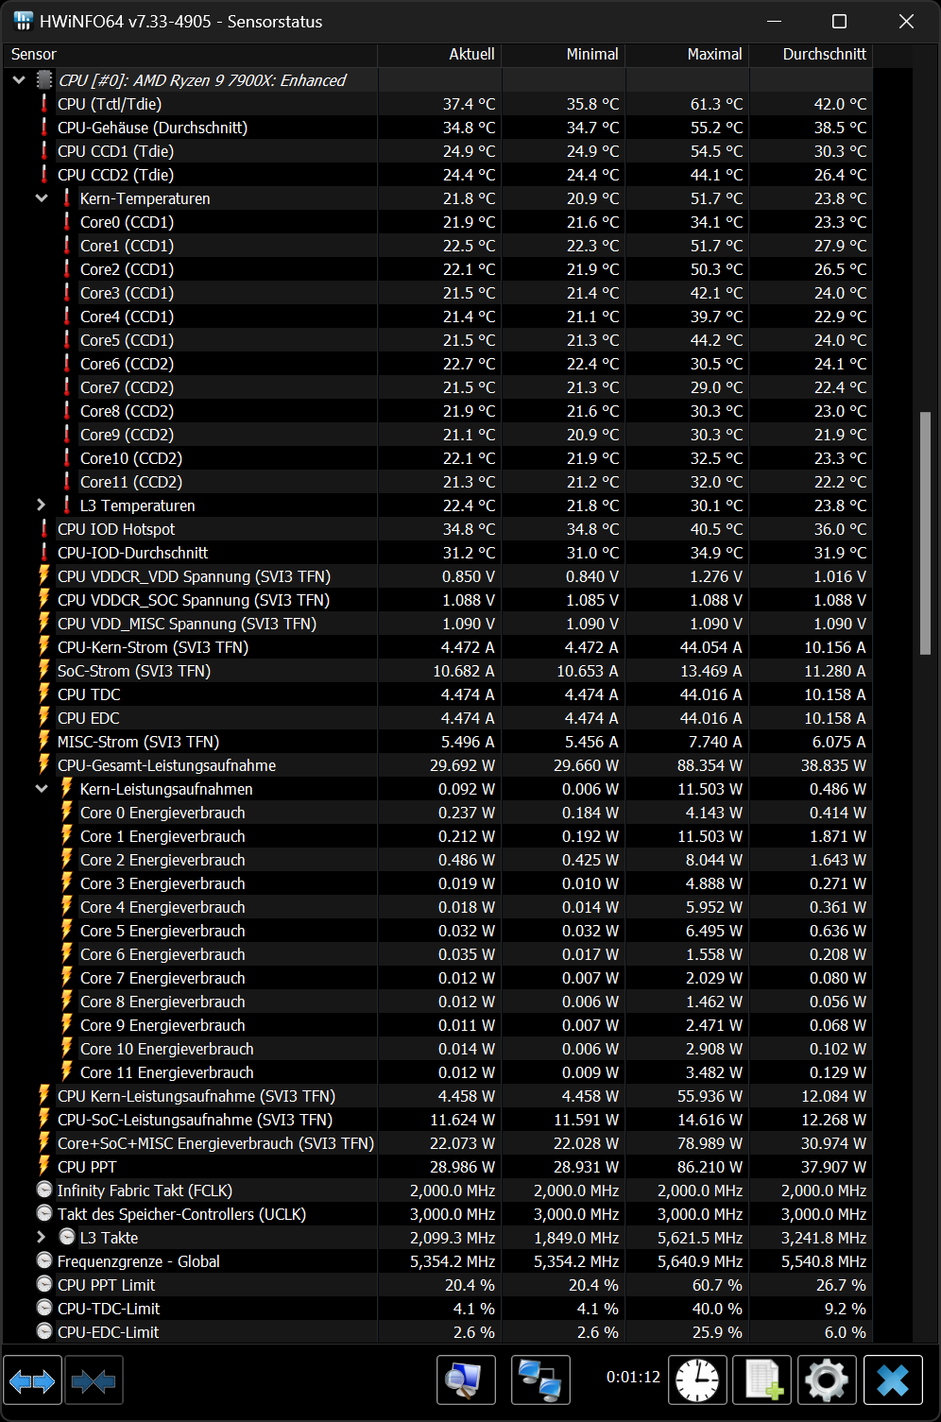
Task: Click the lightning icon of CPU-Gesamt-Leistungsaufnahme
Action: pos(43,765)
